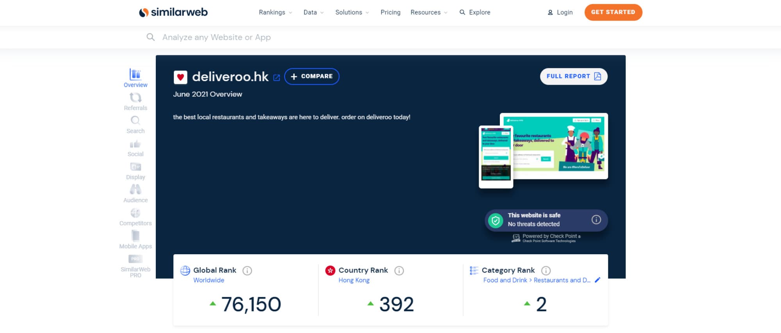Open Social traffic sidebar section
Viewport: 781px width, 333px height.
[x=136, y=148]
